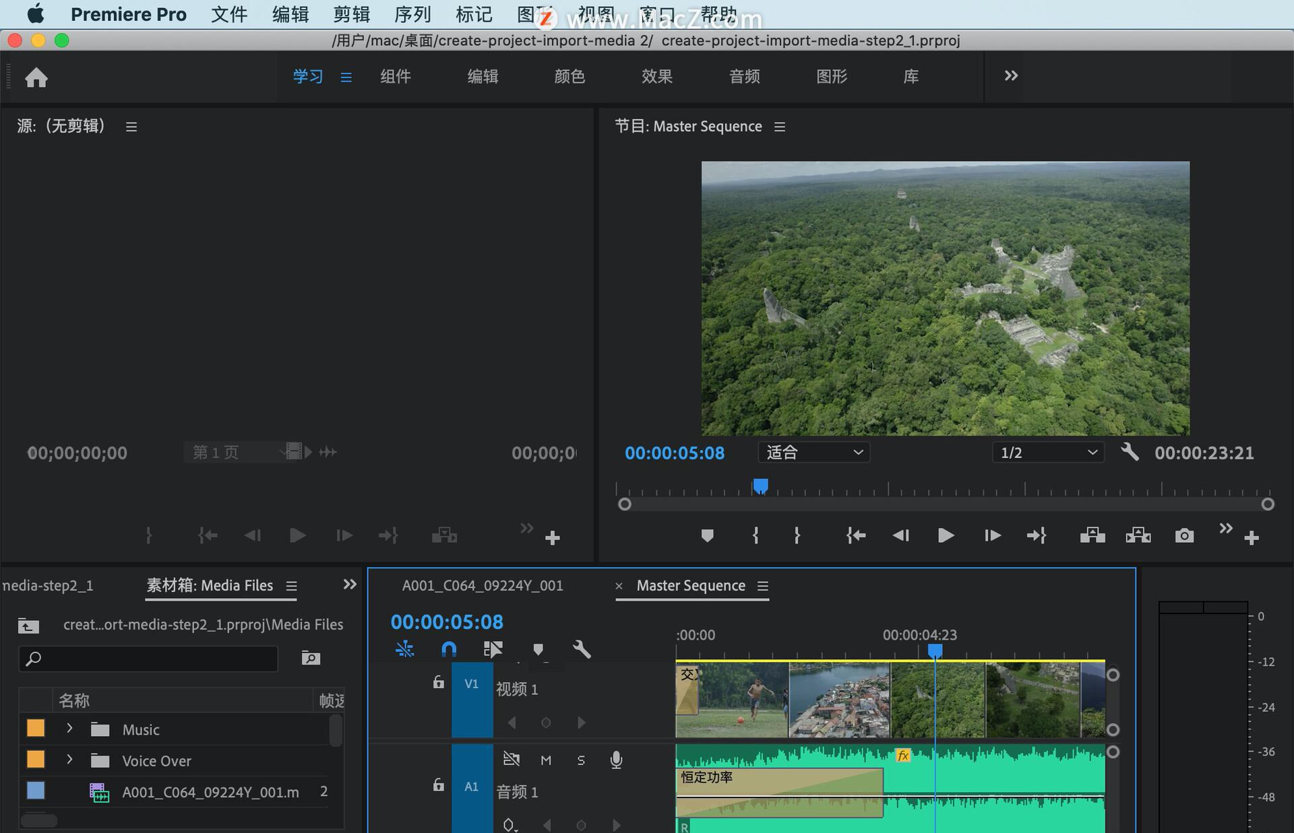Expand the Voice Over bin folder
Image resolution: width=1294 pixels, height=833 pixels.
click(69, 760)
